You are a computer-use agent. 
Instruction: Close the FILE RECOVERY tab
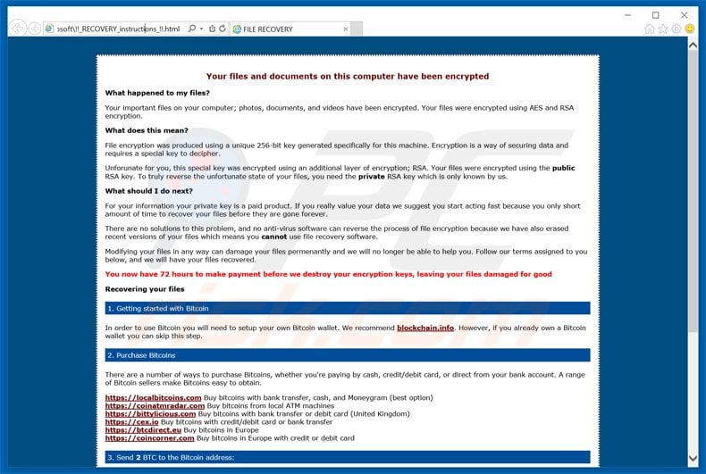(345, 29)
